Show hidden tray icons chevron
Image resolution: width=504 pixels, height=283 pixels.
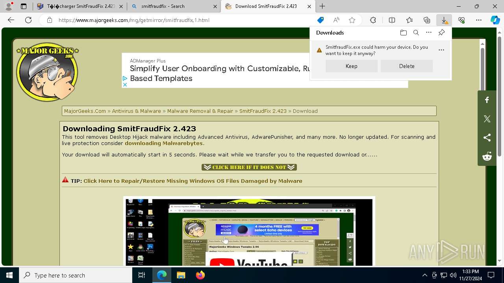(424, 275)
